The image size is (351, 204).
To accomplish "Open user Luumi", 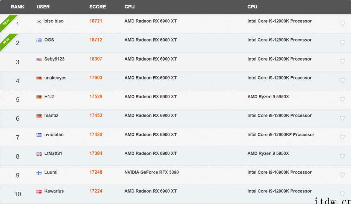I will point(51,172).
